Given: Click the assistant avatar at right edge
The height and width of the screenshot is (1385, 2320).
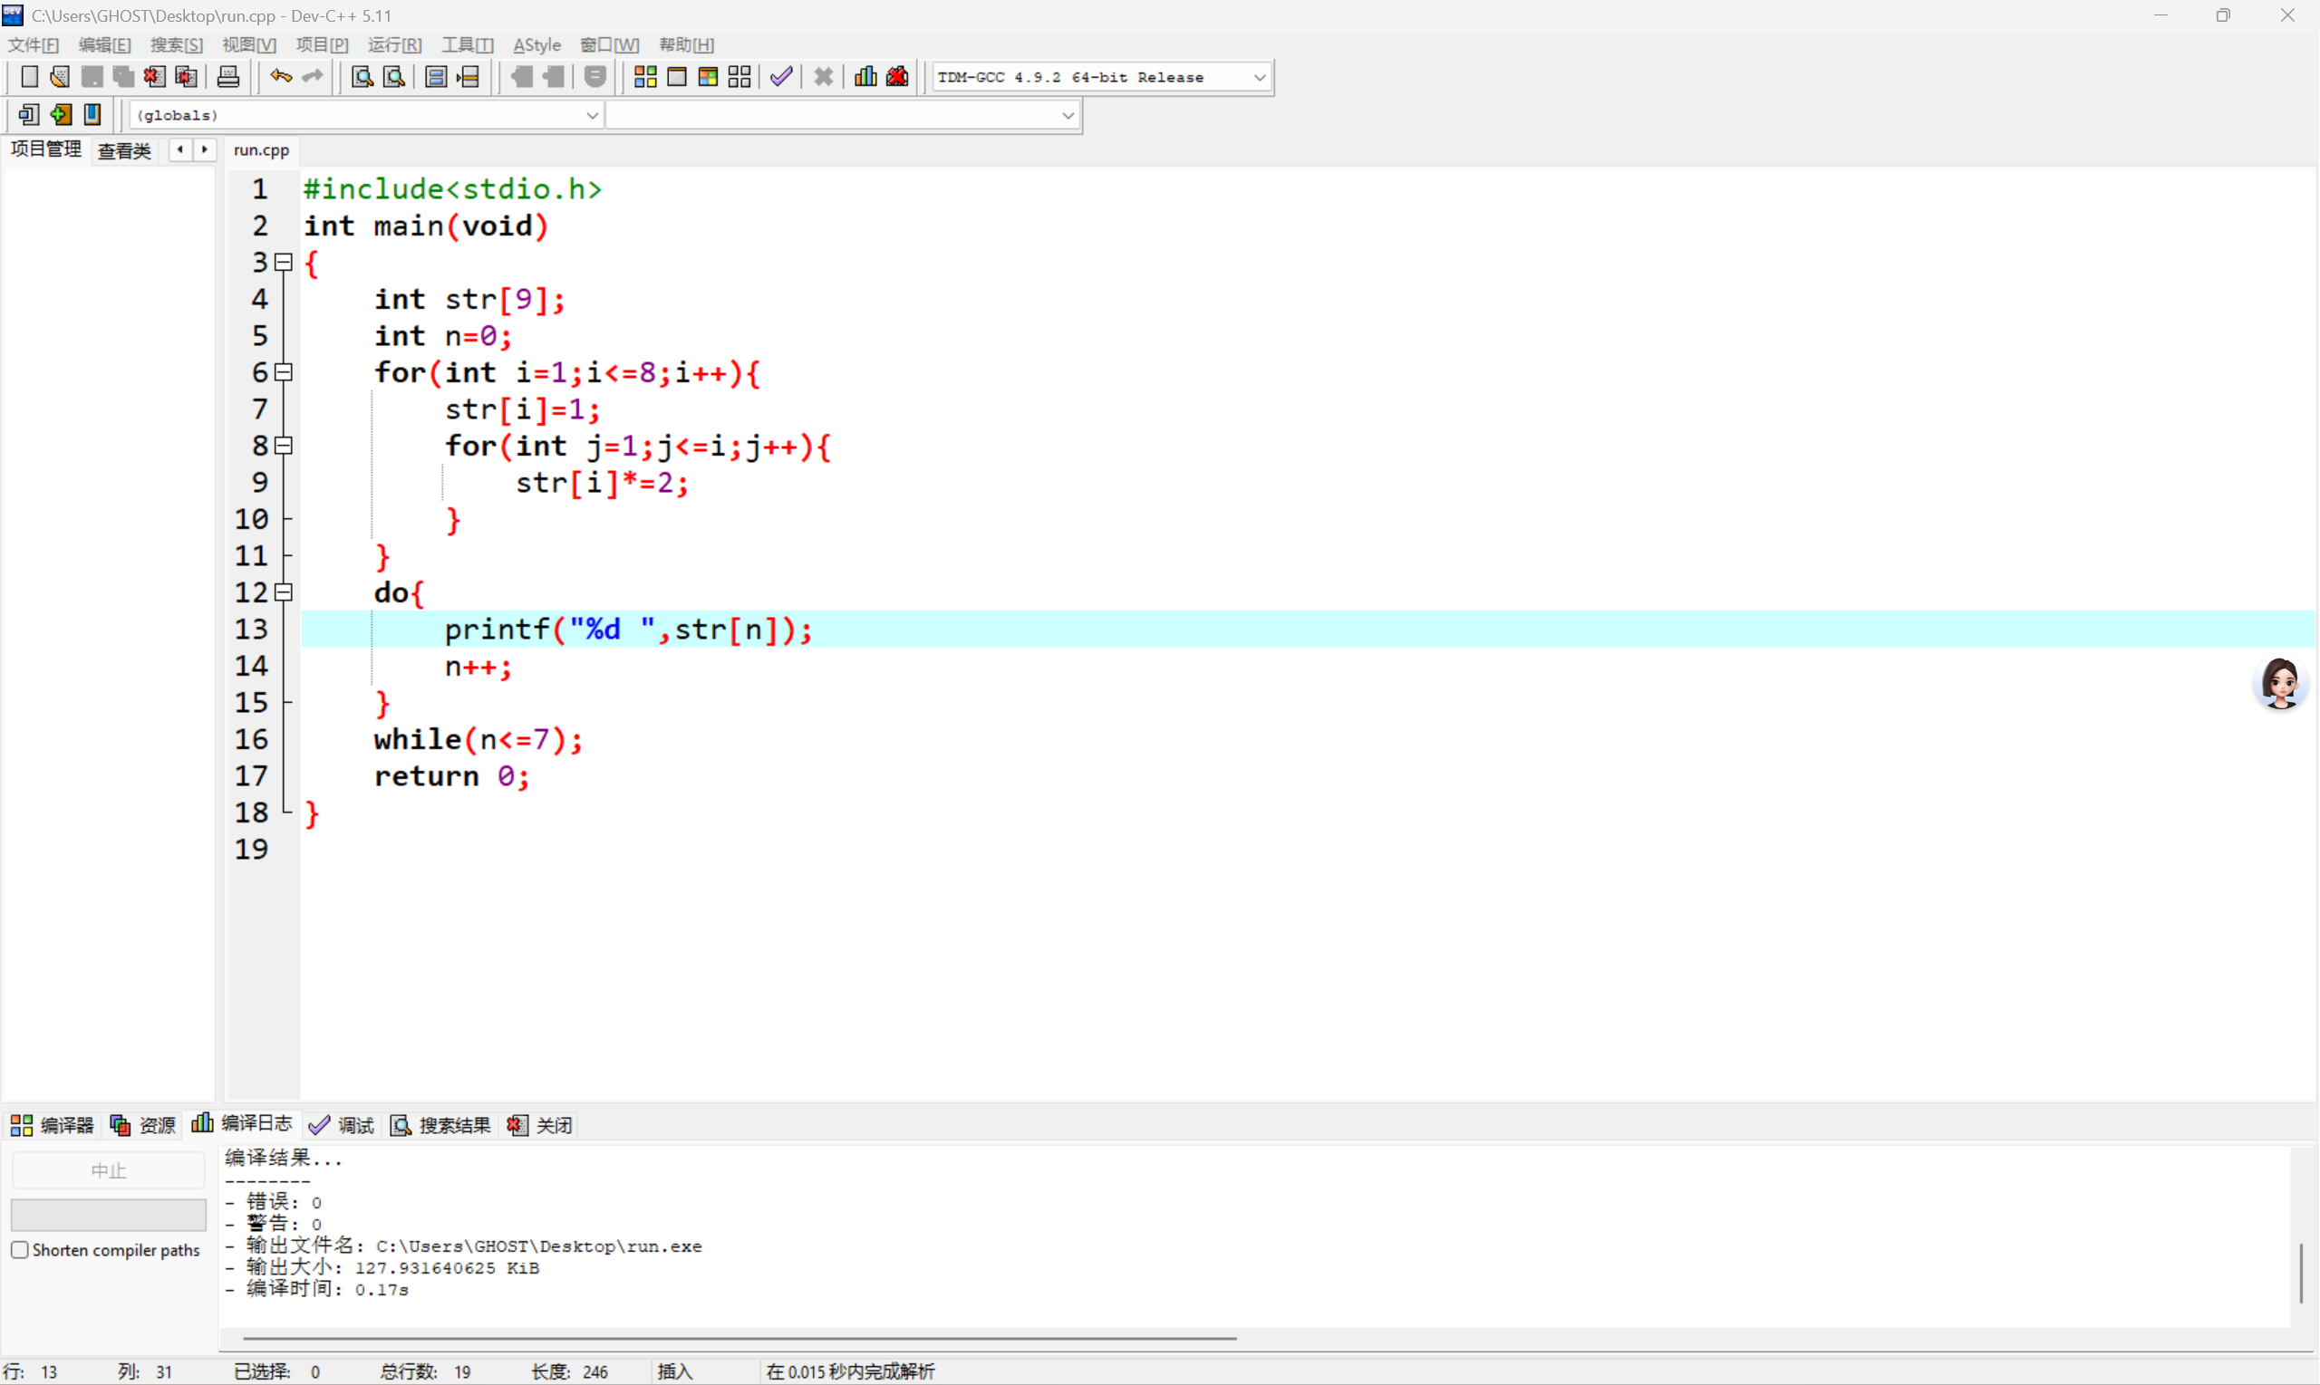Looking at the screenshot, I should click(2280, 683).
